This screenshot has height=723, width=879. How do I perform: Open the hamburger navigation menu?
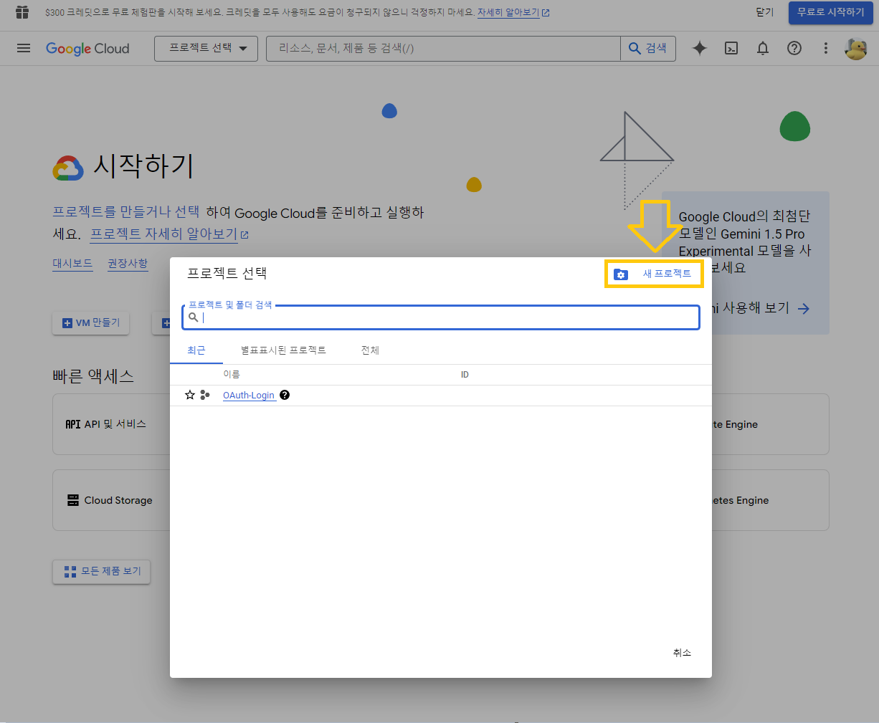pyautogui.click(x=24, y=48)
